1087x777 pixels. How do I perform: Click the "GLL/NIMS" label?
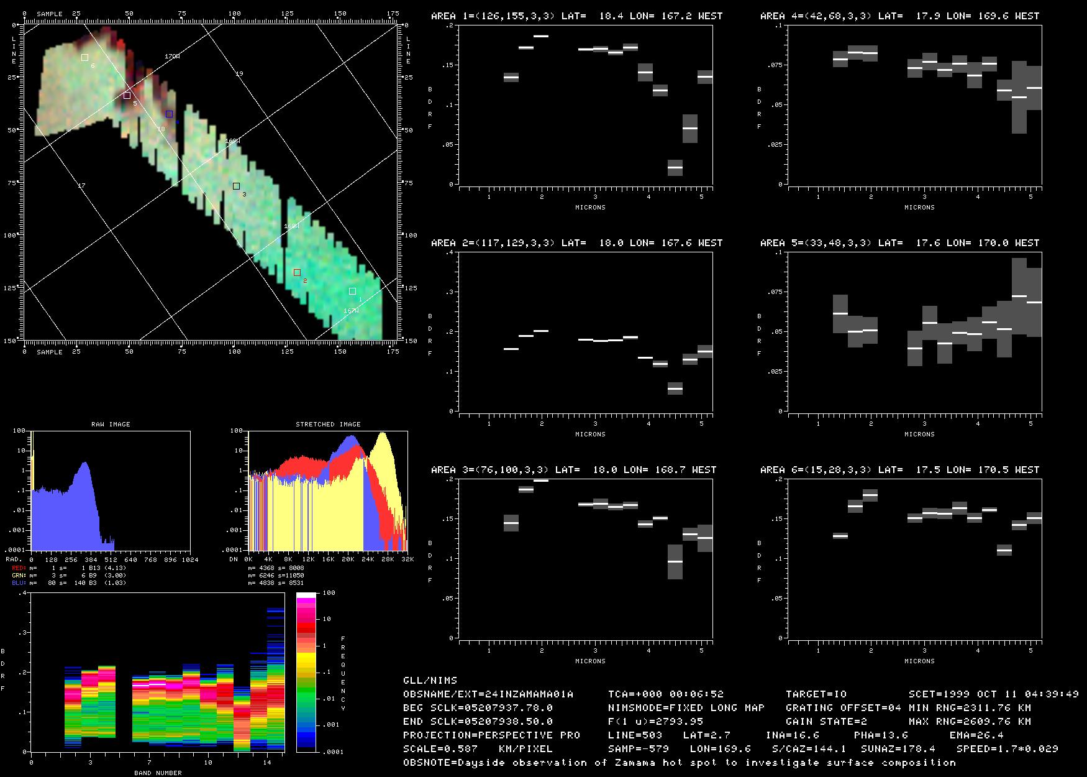point(430,681)
